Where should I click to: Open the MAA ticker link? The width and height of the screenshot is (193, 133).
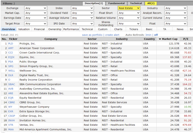point(11,129)
